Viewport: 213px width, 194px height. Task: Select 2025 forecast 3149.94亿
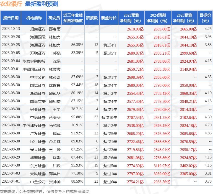click(188, 69)
